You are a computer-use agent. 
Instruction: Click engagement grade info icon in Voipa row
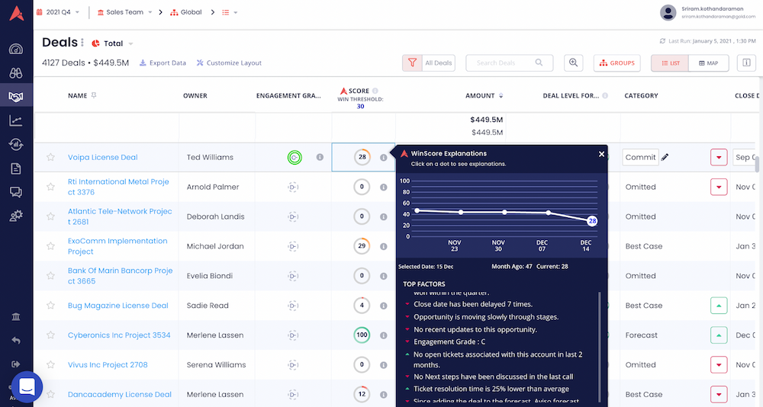[x=320, y=157]
